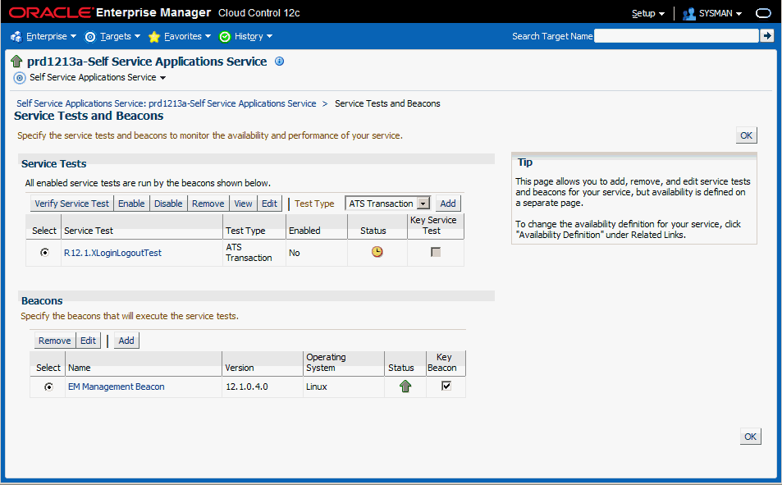Click the Disable service test button
The height and width of the screenshot is (485, 782).
point(168,204)
